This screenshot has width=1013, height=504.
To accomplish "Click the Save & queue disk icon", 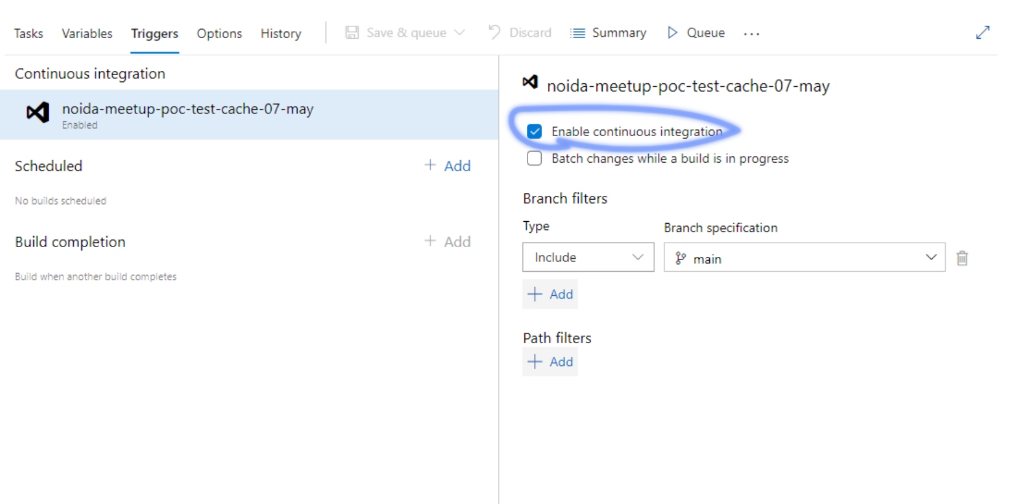I will pyautogui.click(x=352, y=33).
